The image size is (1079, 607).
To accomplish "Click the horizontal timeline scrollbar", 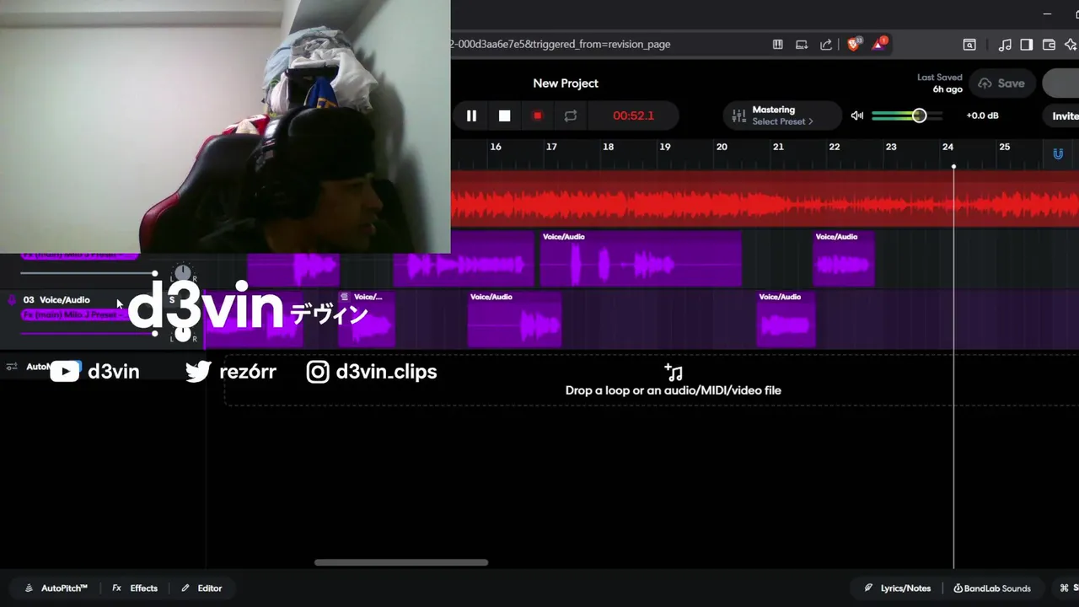I will (x=401, y=562).
